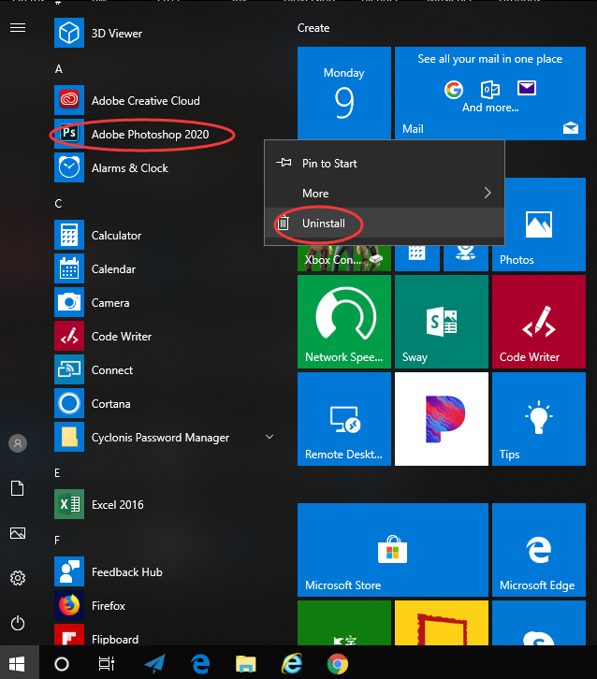Open the Connect app icon
The image size is (597, 679).
69,369
